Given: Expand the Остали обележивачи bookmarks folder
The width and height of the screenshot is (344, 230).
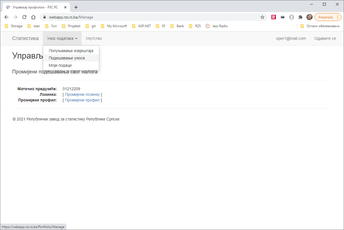Looking at the screenshot, I should [320, 26].
